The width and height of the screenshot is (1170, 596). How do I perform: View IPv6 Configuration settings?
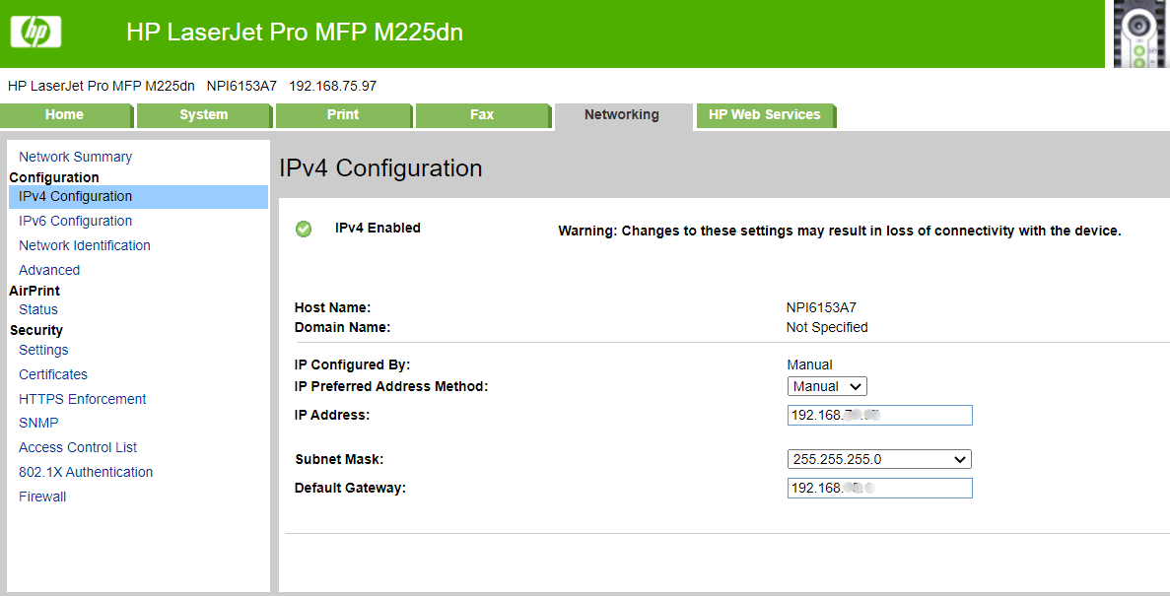[75, 221]
